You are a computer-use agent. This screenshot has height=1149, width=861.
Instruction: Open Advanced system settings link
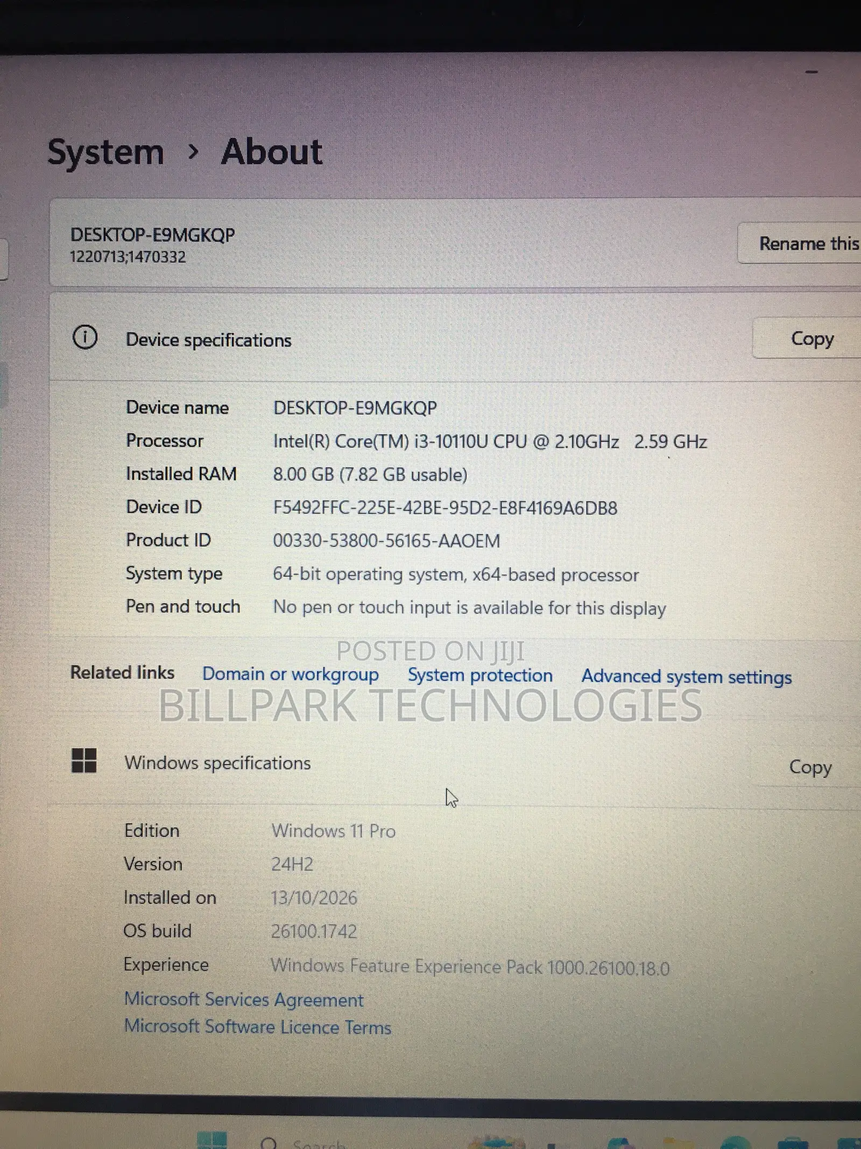pos(687,677)
